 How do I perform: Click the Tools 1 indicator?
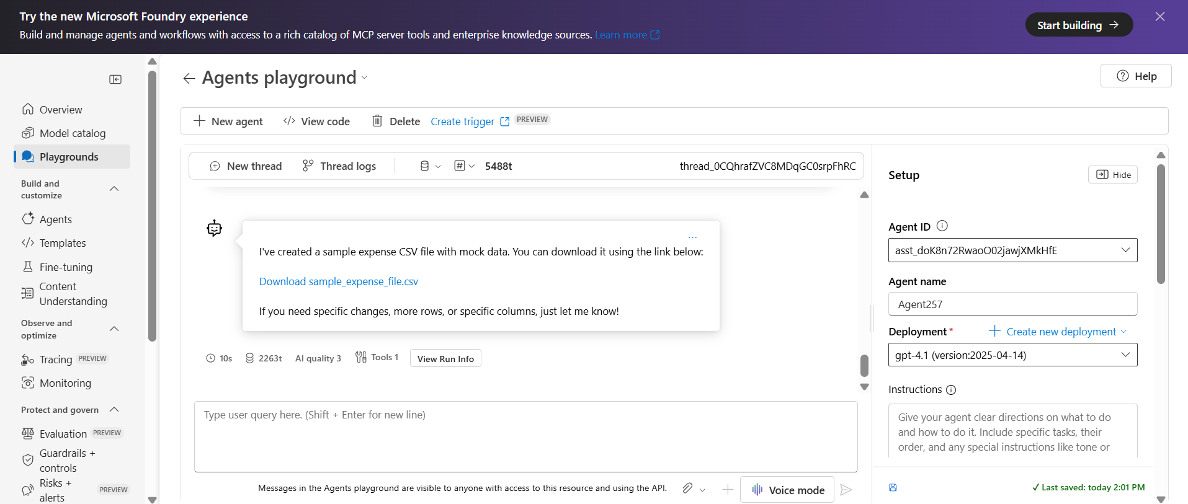point(377,357)
